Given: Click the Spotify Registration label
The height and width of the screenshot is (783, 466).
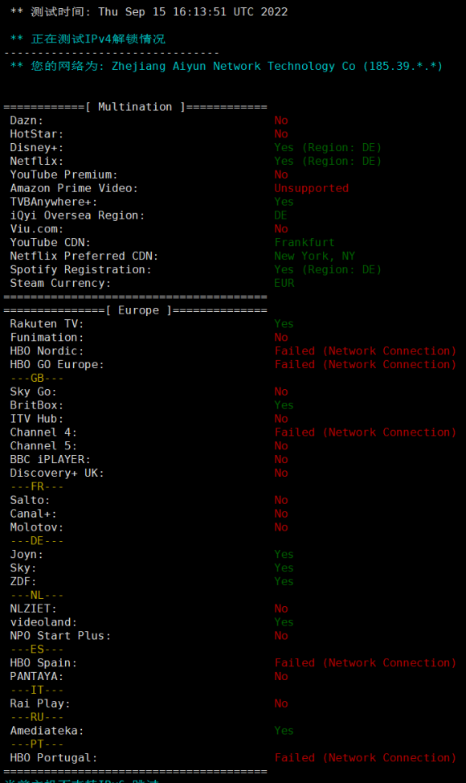Looking at the screenshot, I should click(x=81, y=269).
